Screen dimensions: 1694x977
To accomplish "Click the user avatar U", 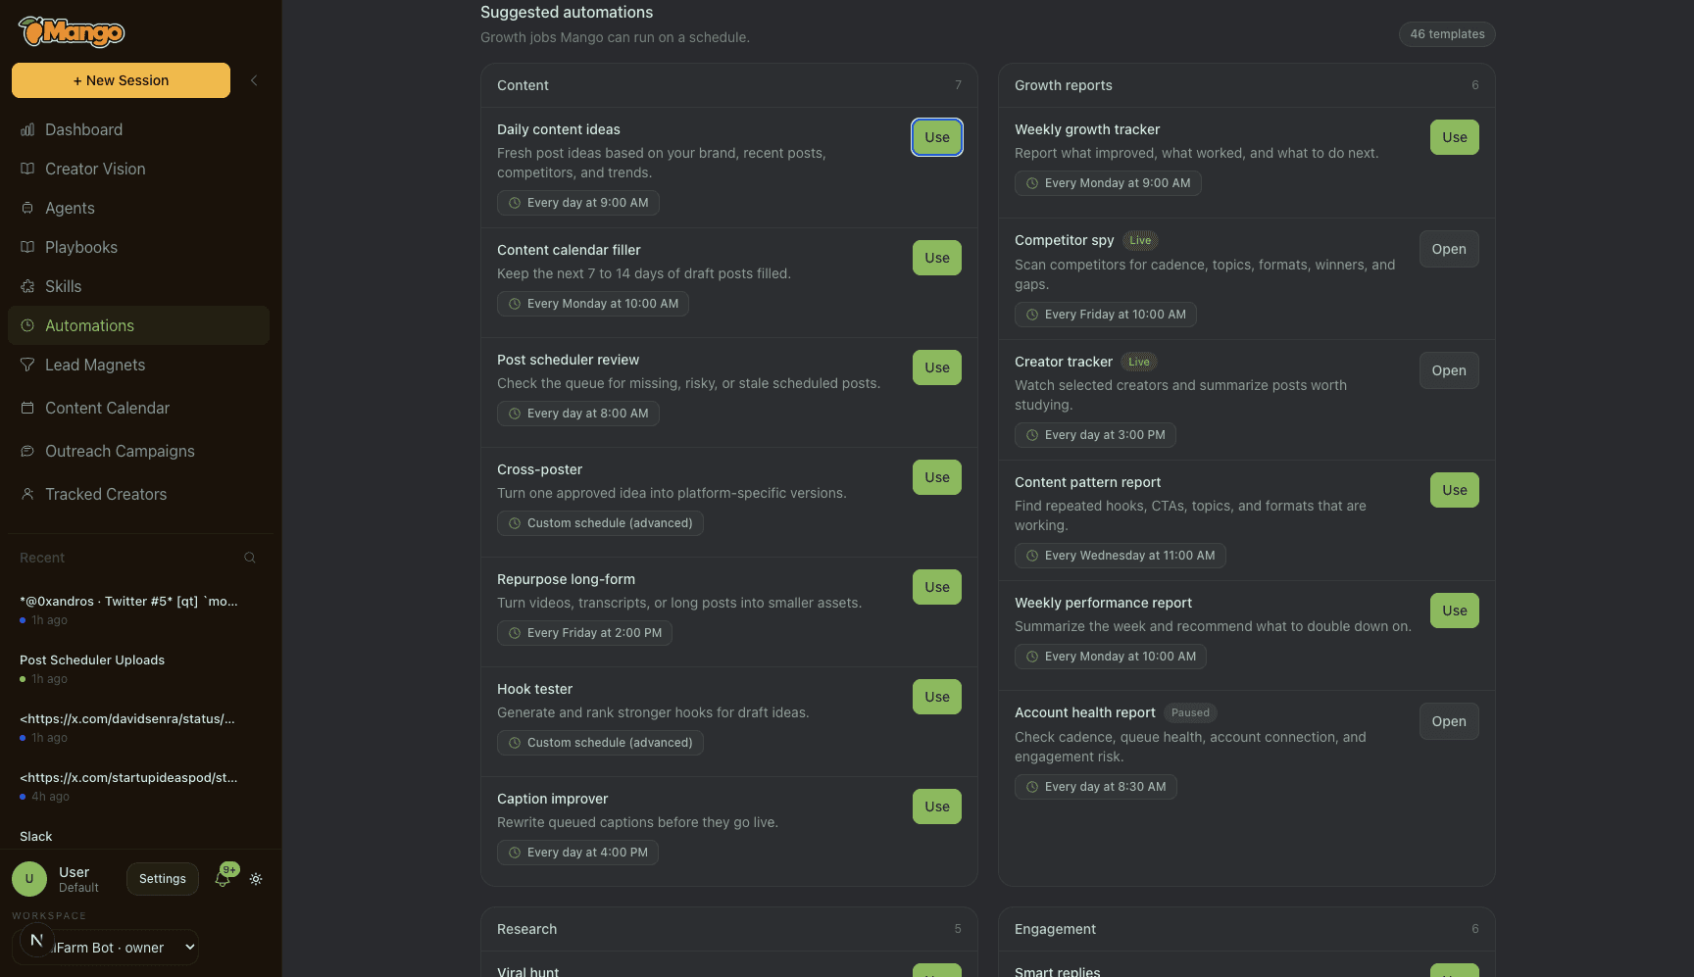I will point(29,879).
